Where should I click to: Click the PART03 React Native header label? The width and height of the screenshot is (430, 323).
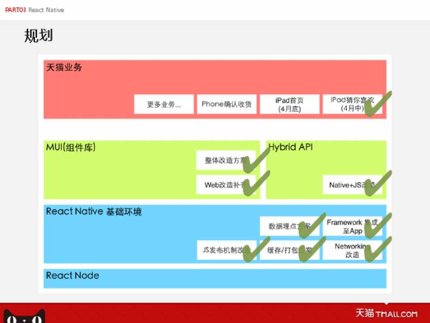[34, 10]
